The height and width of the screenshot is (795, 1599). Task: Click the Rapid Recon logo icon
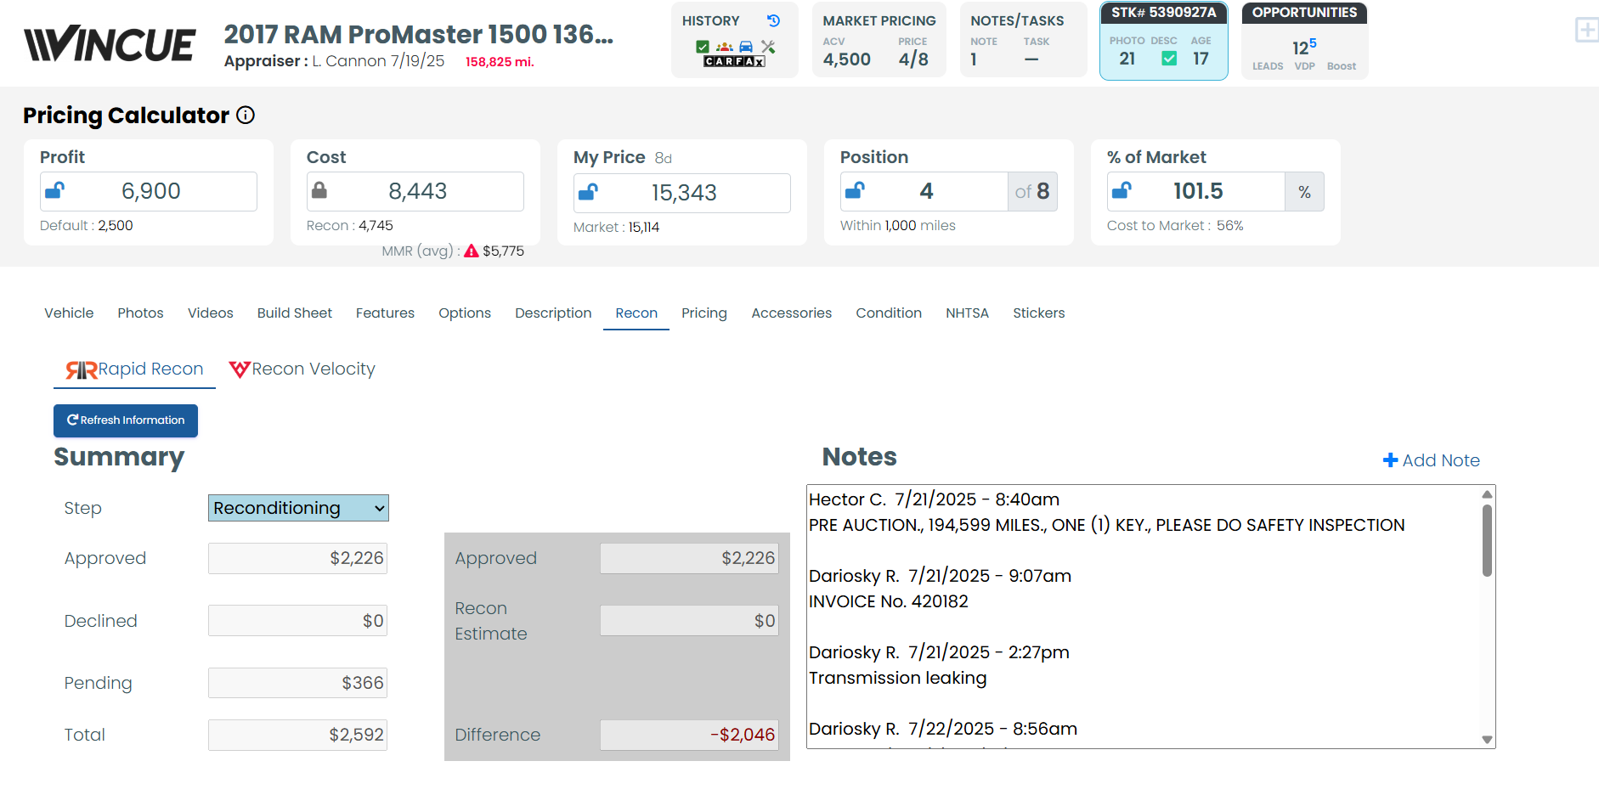pyautogui.click(x=82, y=370)
